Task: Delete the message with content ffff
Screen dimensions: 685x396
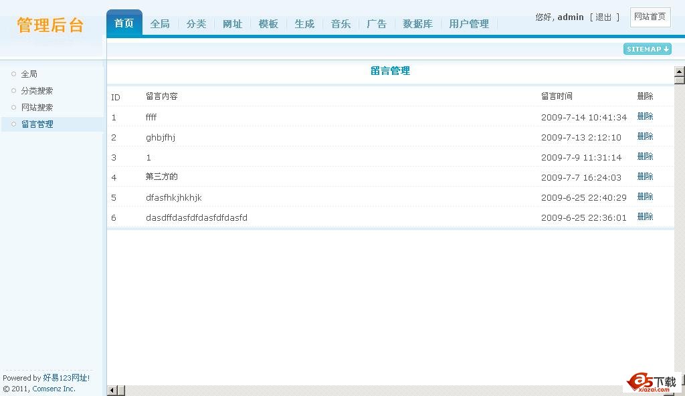Action: [645, 116]
